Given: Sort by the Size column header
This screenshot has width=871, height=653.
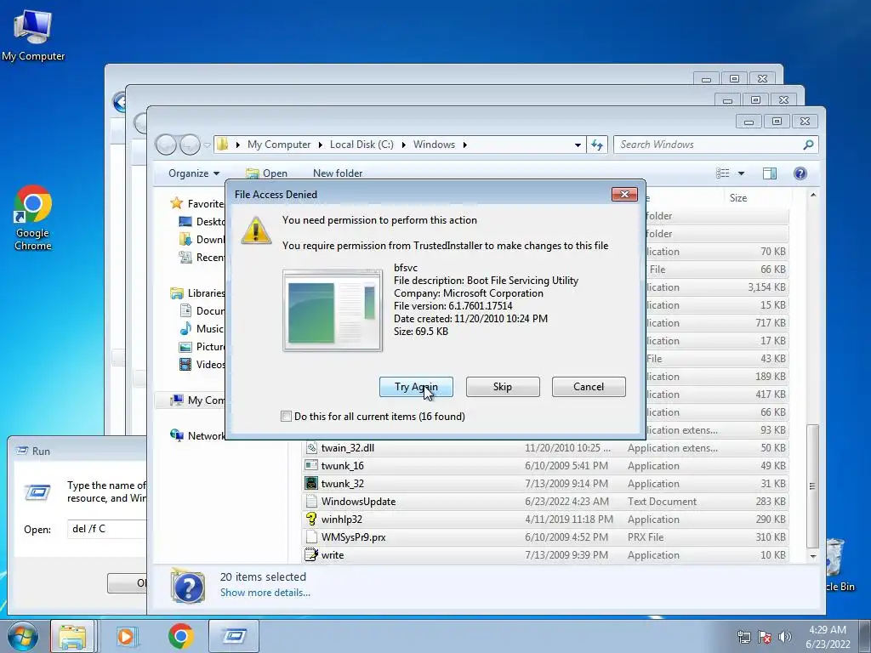Looking at the screenshot, I should click(737, 197).
